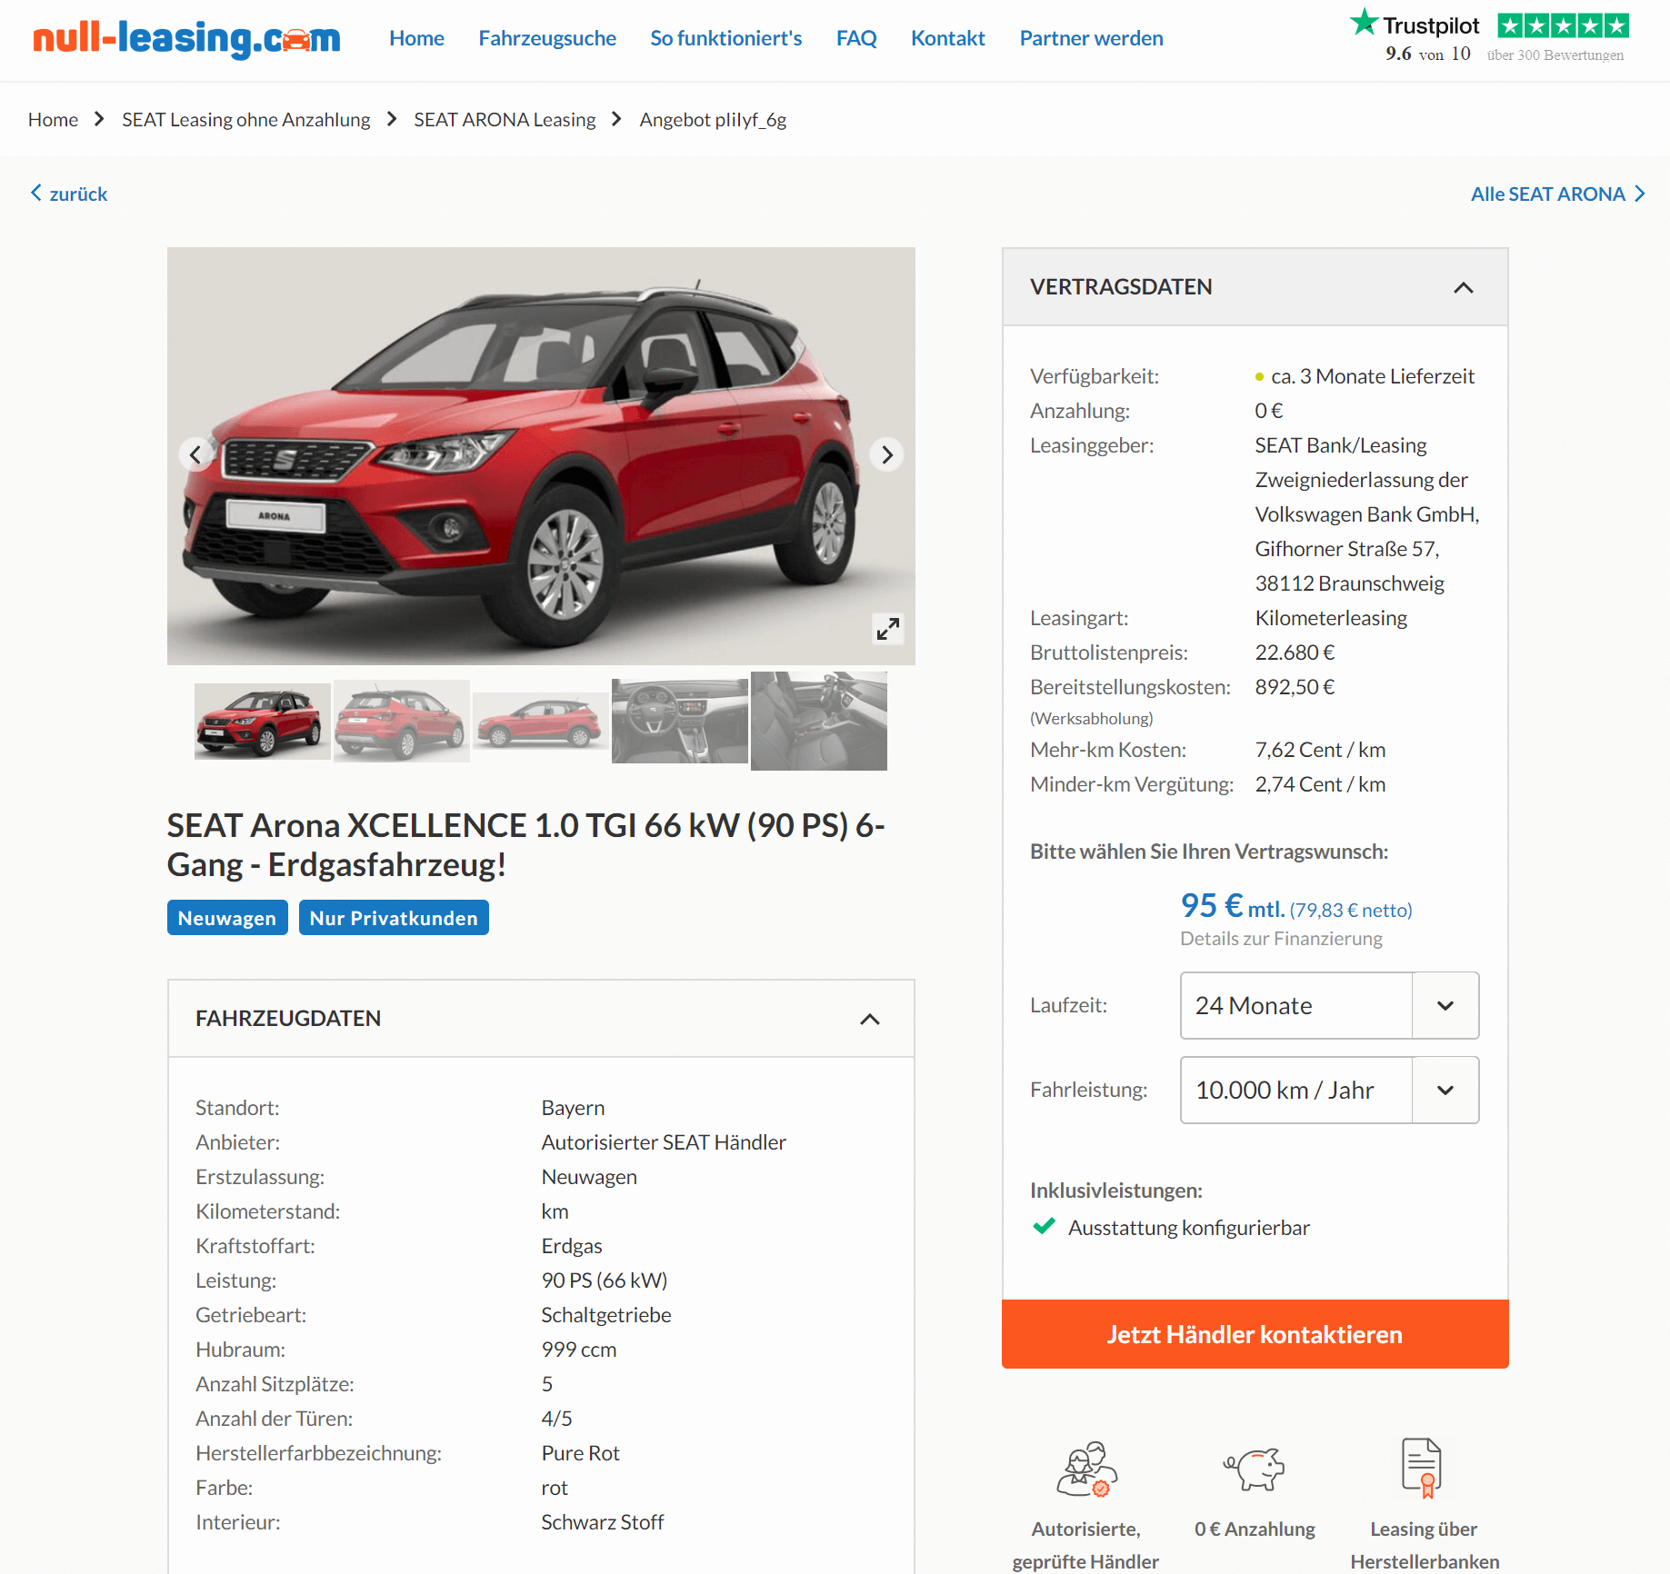Show next car image with right arrow
This screenshot has height=1574, width=1670.
tap(887, 454)
